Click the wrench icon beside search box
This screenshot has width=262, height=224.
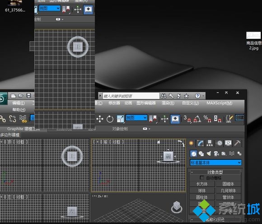pyautogui.click(x=171, y=96)
